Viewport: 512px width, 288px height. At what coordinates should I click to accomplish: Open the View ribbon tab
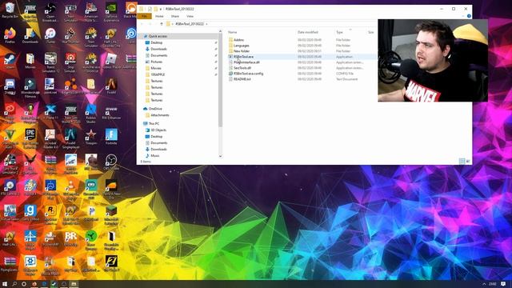pos(190,16)
